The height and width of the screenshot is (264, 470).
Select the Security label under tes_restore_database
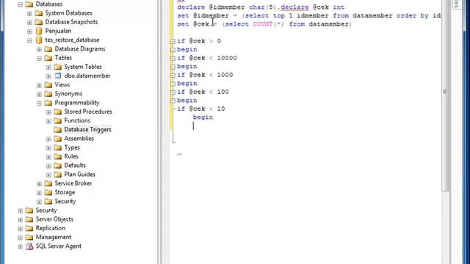(x=65, y=201)
